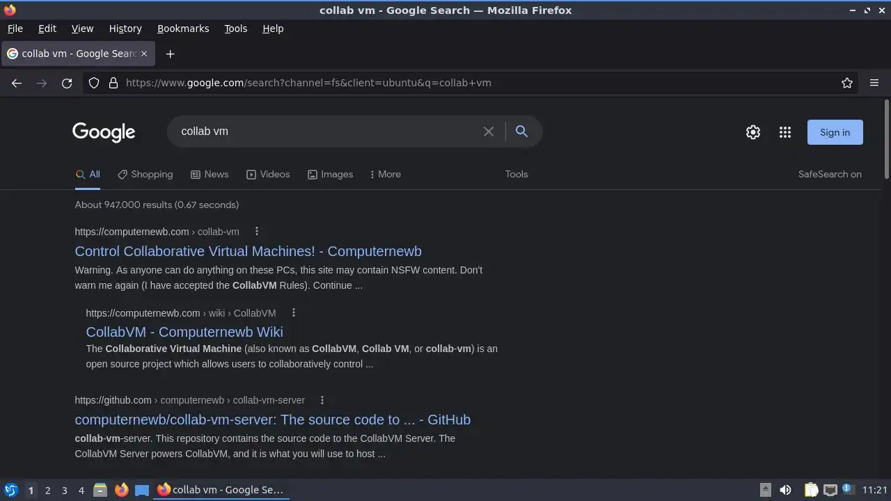Screen dimensions: 891x501
Task: Bookmark this page with star icon
Action: (847, 83)
